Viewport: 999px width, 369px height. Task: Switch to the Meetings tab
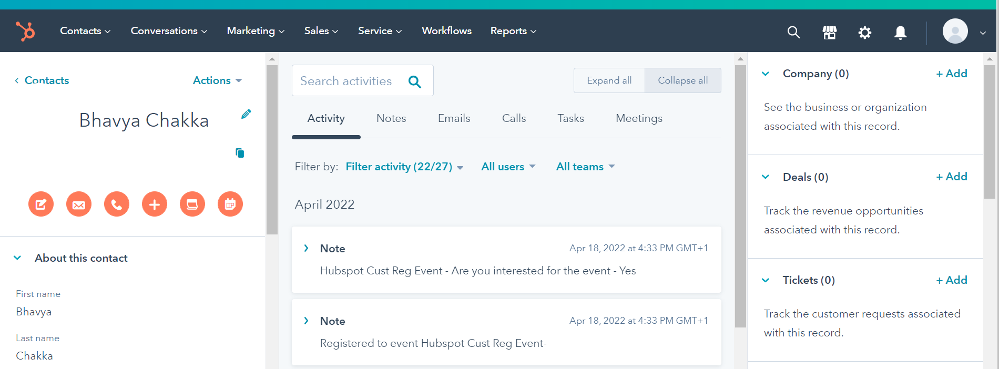(x=639, y=118)
